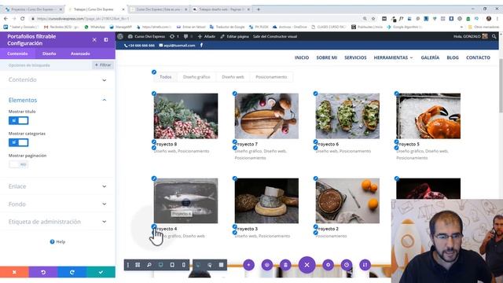503x283 pixels.
Task: Enable Mostrar paginación switch
Action: (18, 164)
